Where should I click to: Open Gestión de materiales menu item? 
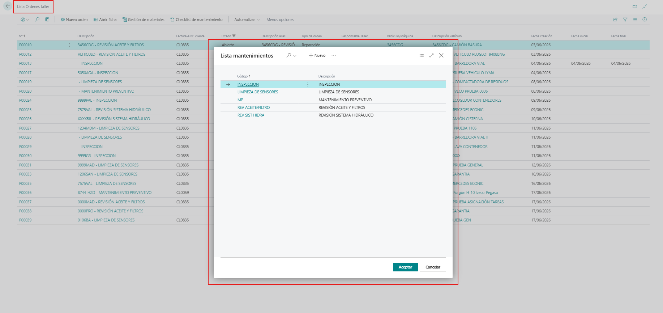[x=143, y=20]
